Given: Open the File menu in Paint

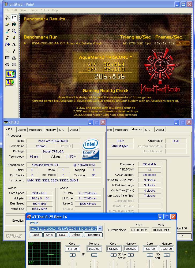Looking at the screenshot, I should coord(7,10).
